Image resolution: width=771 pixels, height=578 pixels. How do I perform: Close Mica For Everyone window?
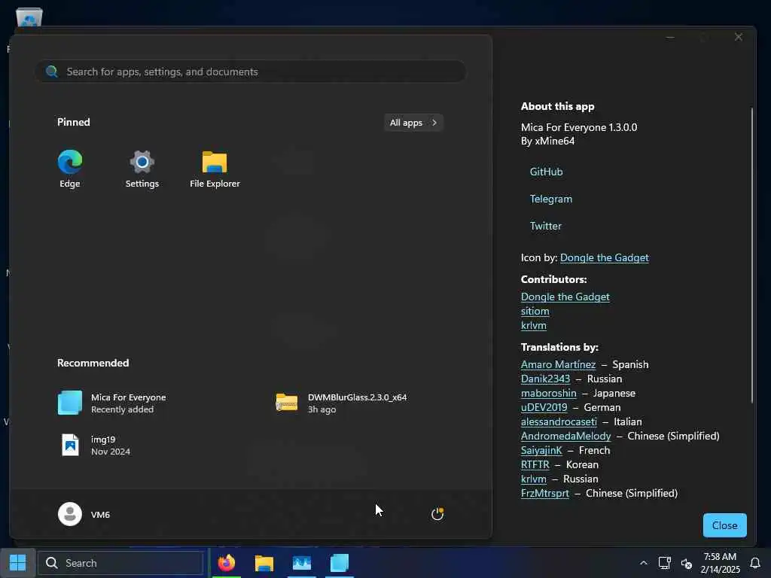coord(738,37)
